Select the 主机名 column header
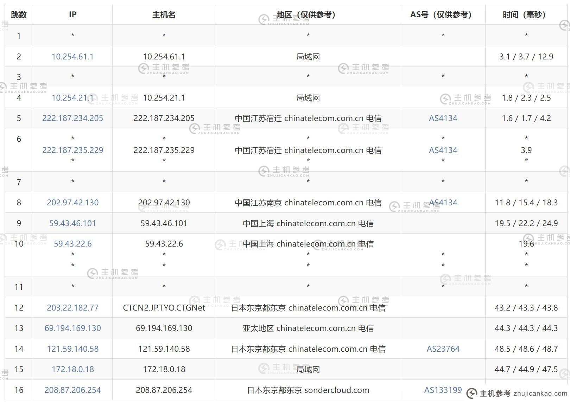Screen dimensions: 570x402 coord(164,14)
